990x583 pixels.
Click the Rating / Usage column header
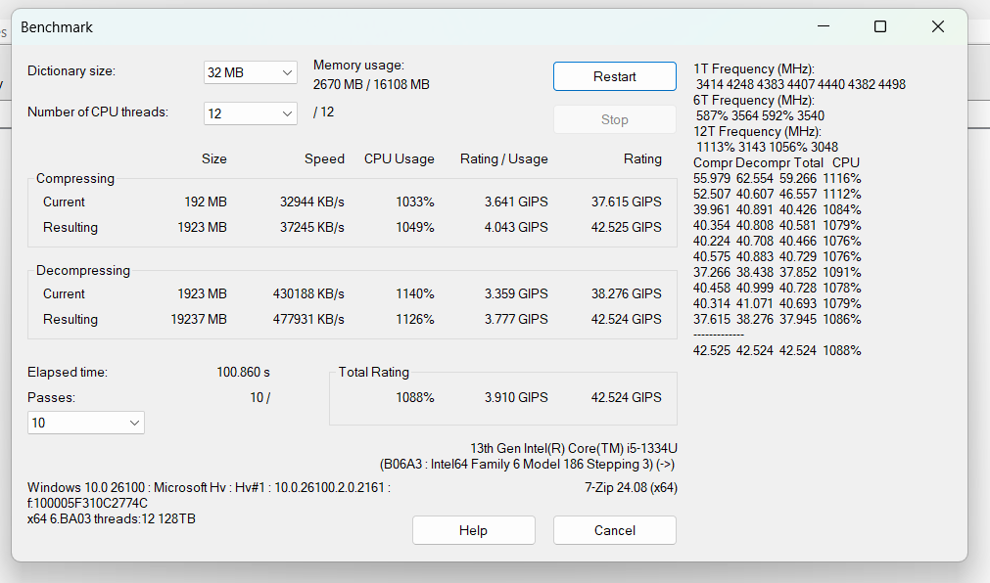(504, 159)
